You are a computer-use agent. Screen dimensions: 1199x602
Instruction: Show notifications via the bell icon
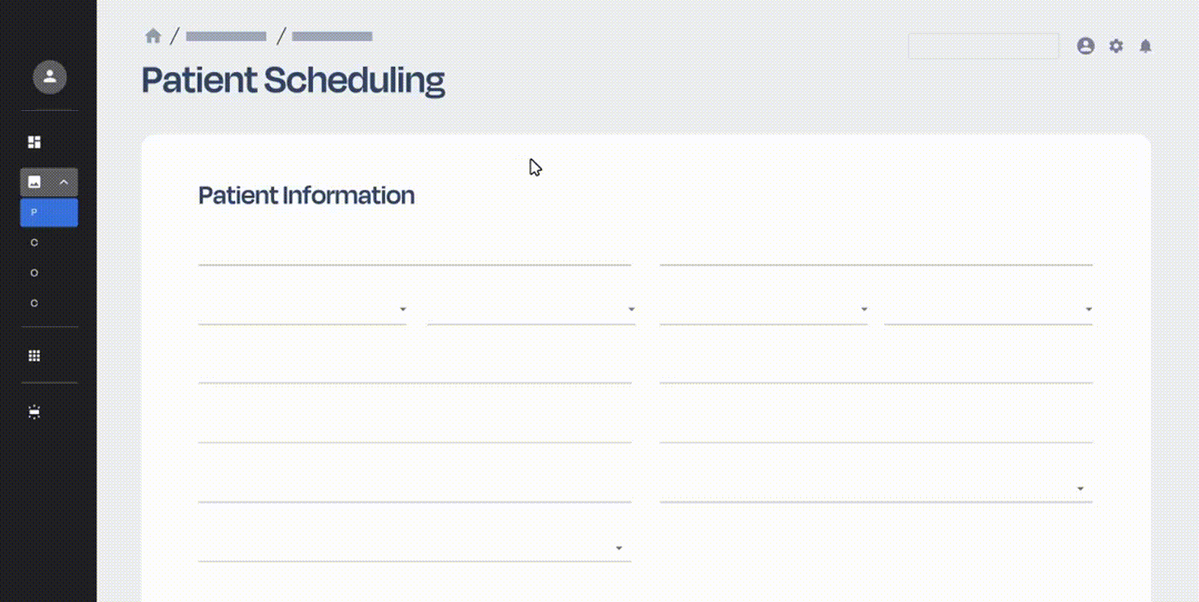[1145, 46]
